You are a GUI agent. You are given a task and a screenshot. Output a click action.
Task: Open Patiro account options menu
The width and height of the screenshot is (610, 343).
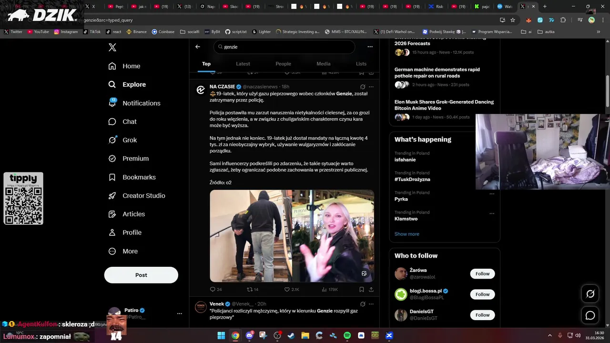[x=179, y=313]
